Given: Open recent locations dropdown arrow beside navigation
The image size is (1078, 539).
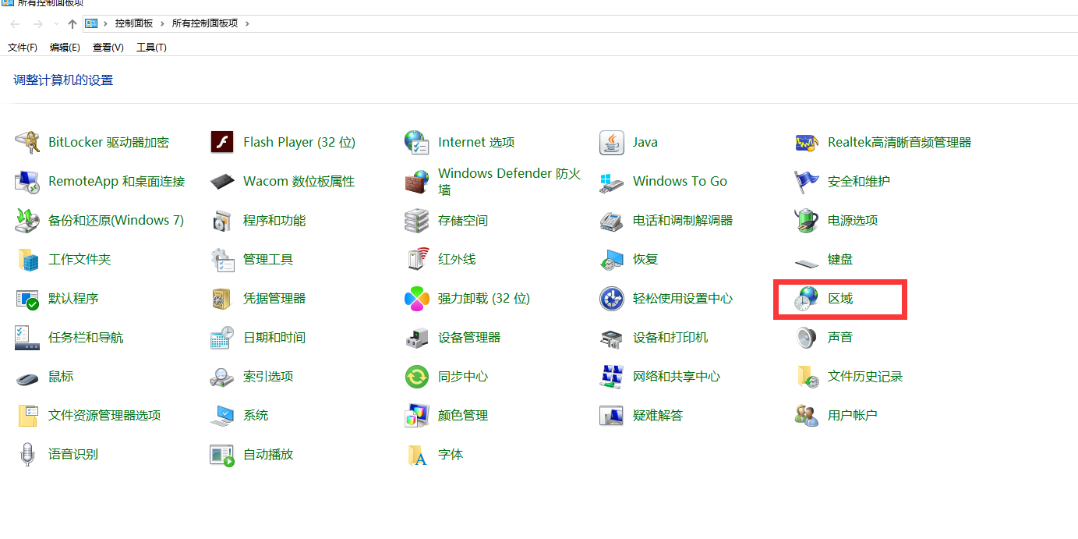Looking at the screenshot, I should (56, 24).
